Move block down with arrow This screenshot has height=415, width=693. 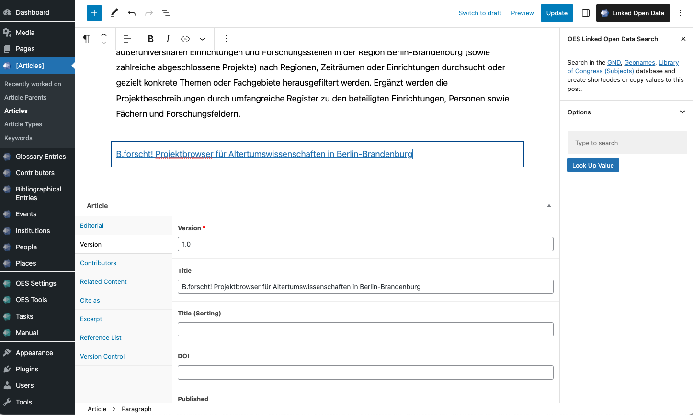coord(104,43)
